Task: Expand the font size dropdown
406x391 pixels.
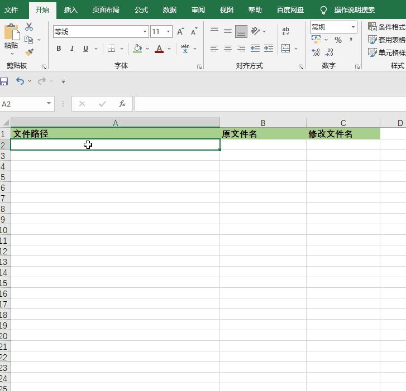Action: coord(168,32)
